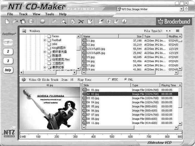
Task: Open the Tools menu
Action: (x=50, y=14)
